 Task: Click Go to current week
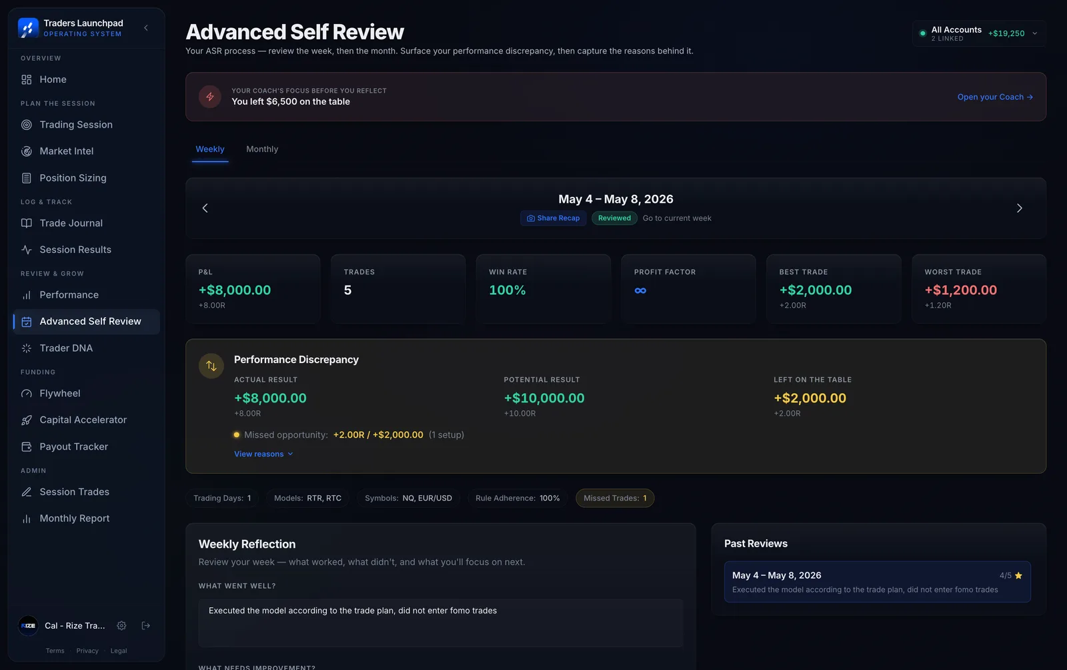click(x=677, y=218)
